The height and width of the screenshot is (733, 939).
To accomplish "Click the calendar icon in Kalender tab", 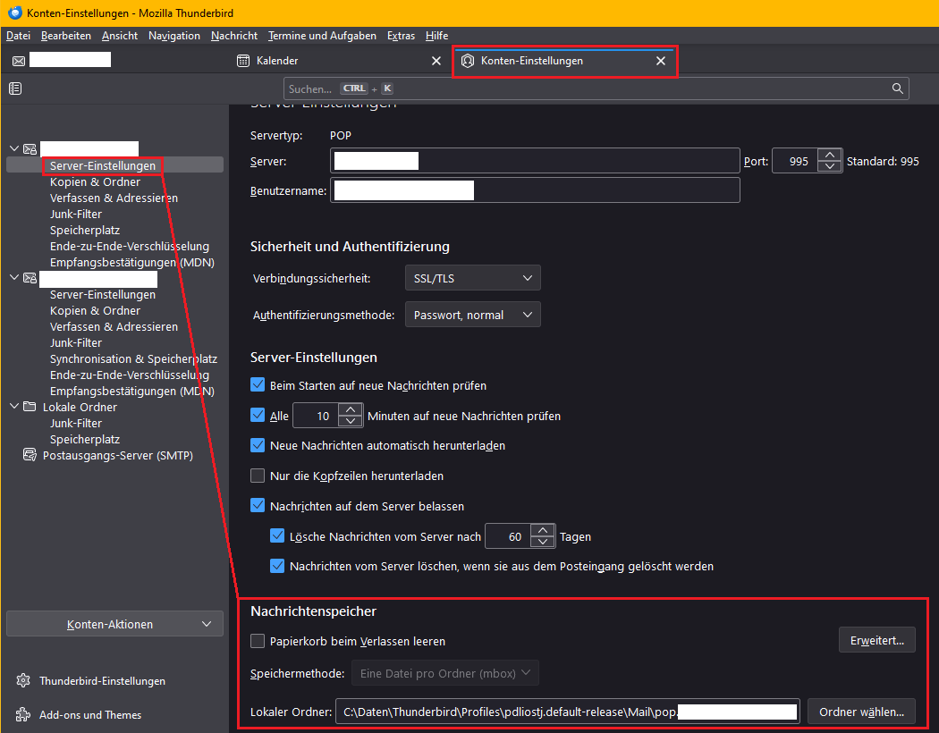I will (x=242, y=61).
